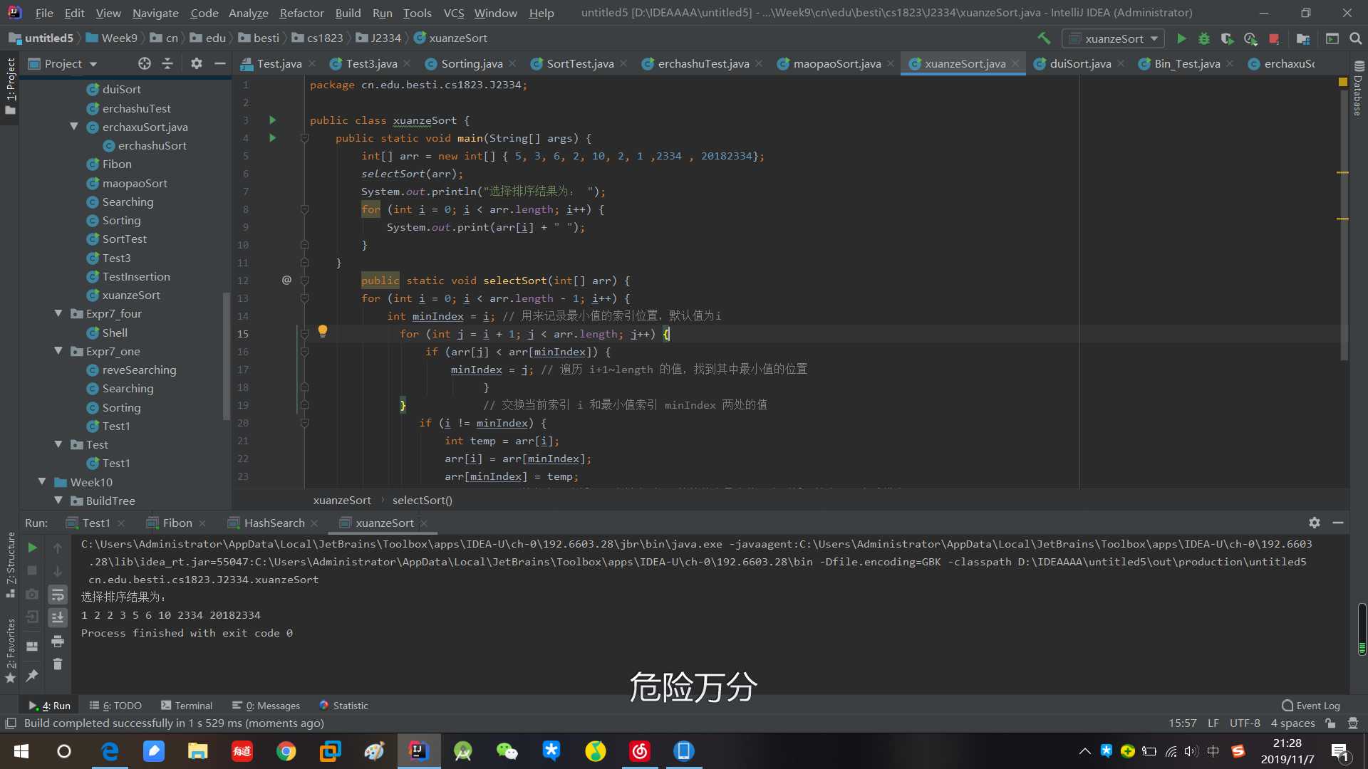1368x769 pixels.
Task: Click the run gutter arrow beside class xuanzeSort
Action: (272, 120)
